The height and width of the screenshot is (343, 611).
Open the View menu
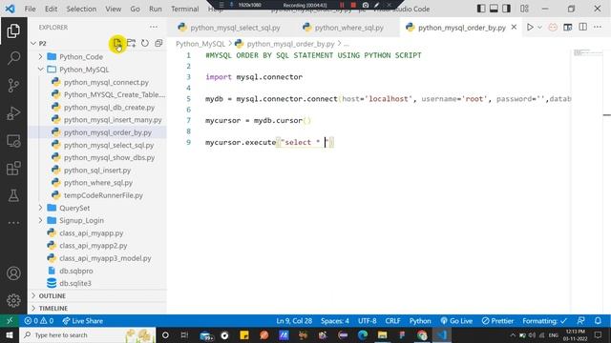(113, 9)
